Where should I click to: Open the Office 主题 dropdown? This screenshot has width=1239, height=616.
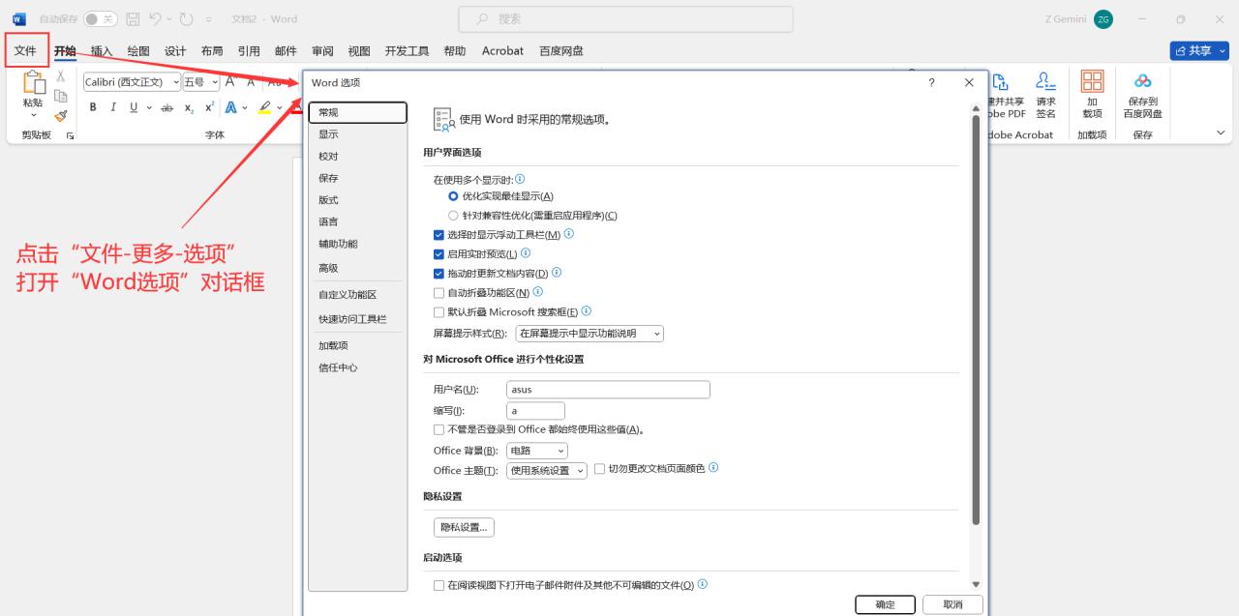point(547,471)
